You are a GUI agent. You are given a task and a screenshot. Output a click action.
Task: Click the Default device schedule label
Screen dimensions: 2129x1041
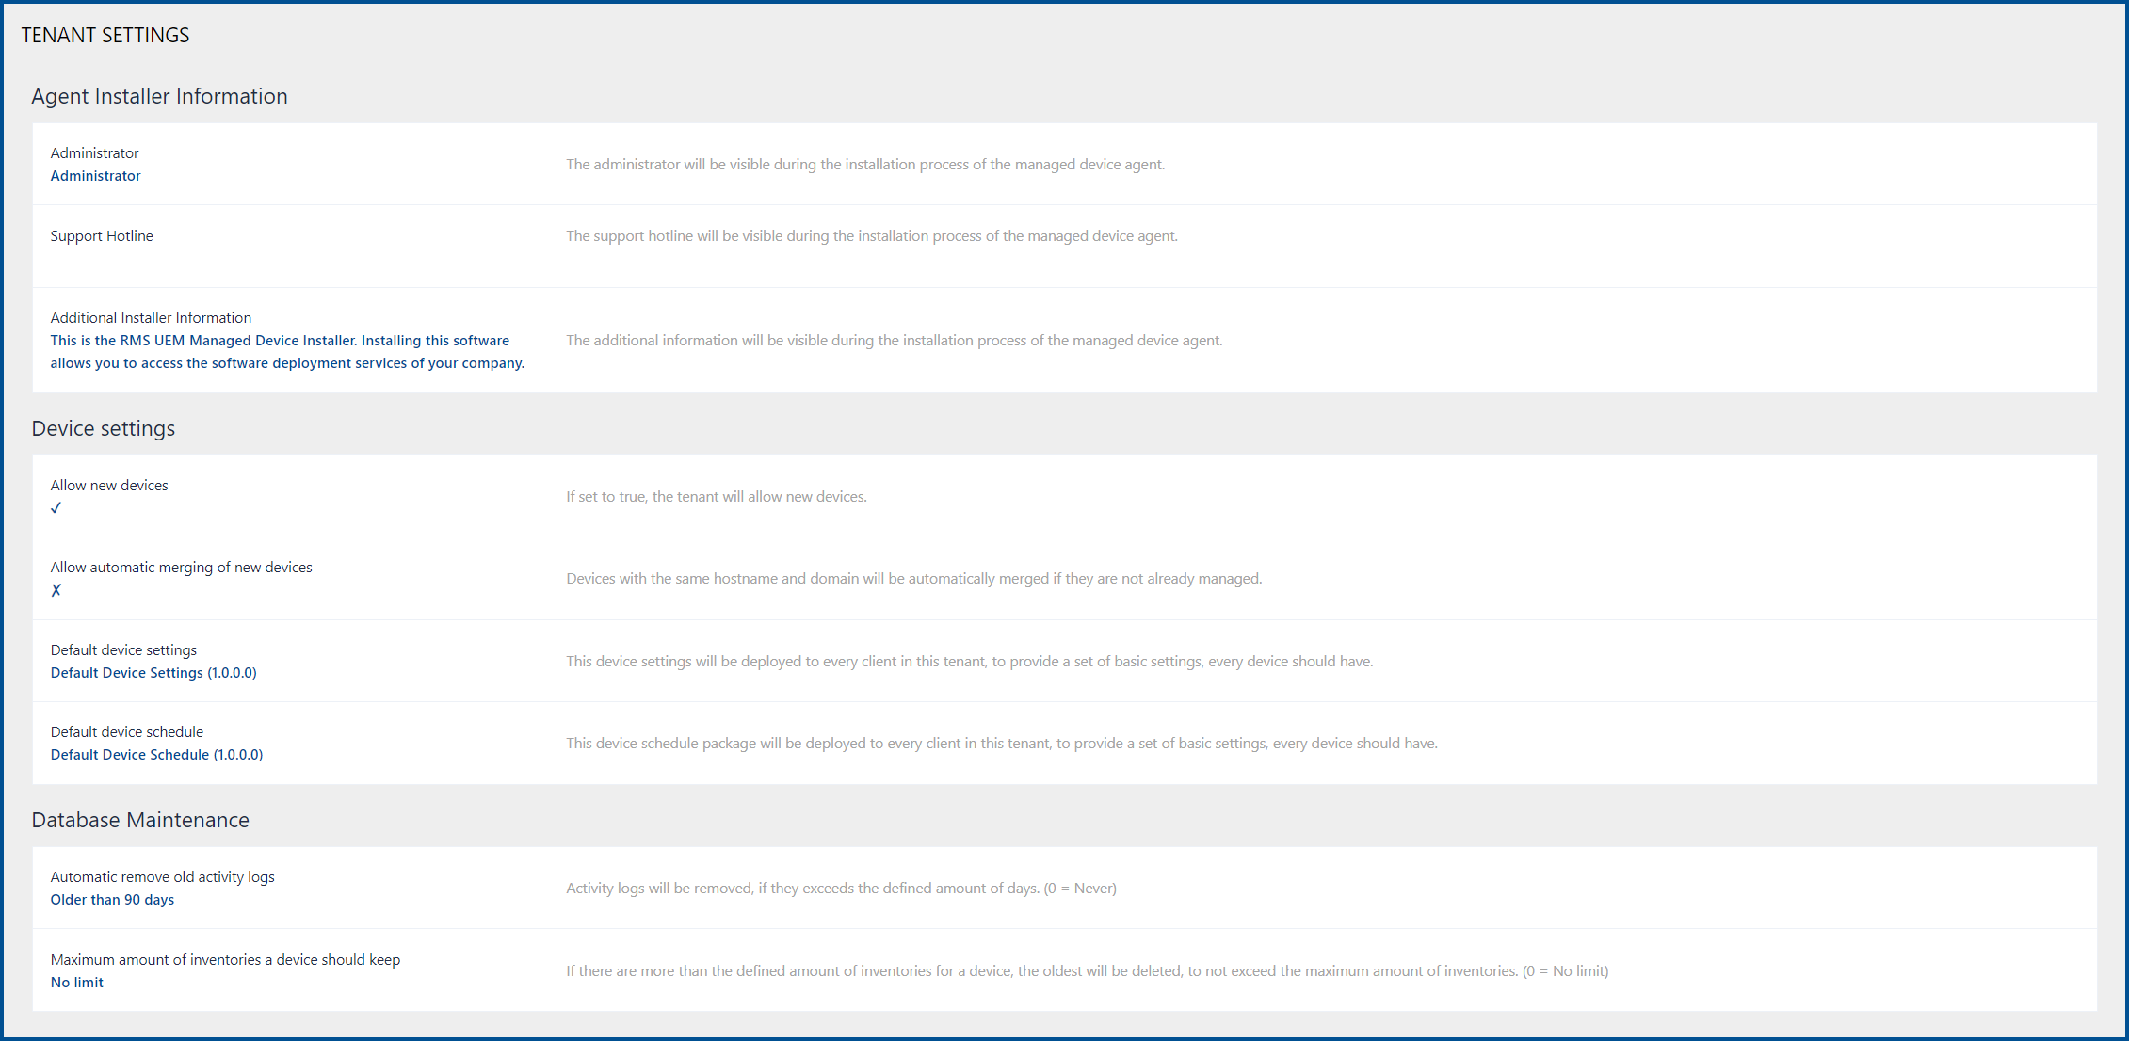127,732
